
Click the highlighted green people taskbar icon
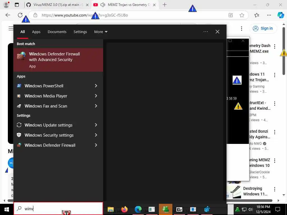pos(165,209)
